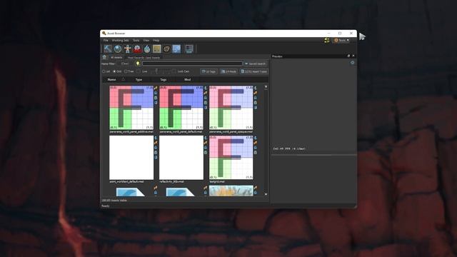The image size is (457, 257).
Task: Open the Working Sets menu
Action: point(120,40)
